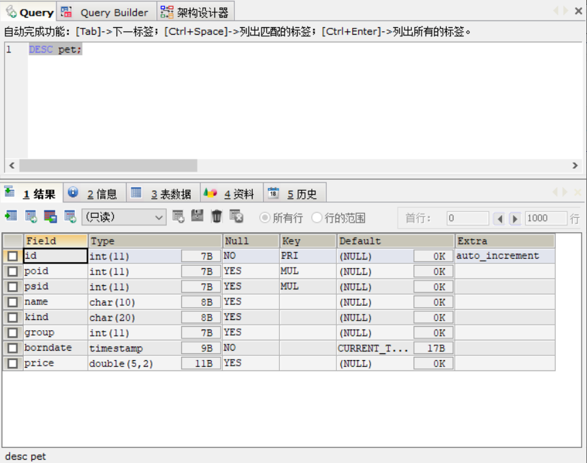Click the 11B size cell in price row

201,364
